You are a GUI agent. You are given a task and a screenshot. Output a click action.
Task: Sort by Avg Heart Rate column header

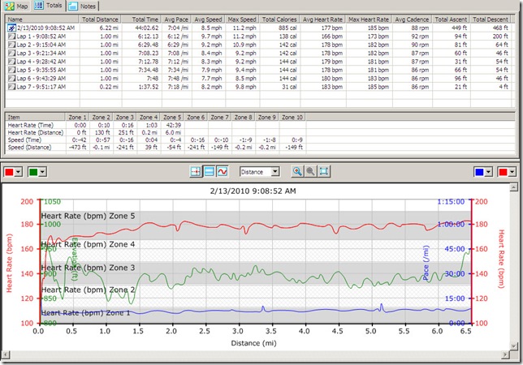click(323, 19)
